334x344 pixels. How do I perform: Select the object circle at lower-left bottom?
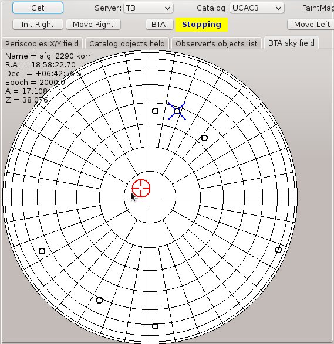click(99, 300)
